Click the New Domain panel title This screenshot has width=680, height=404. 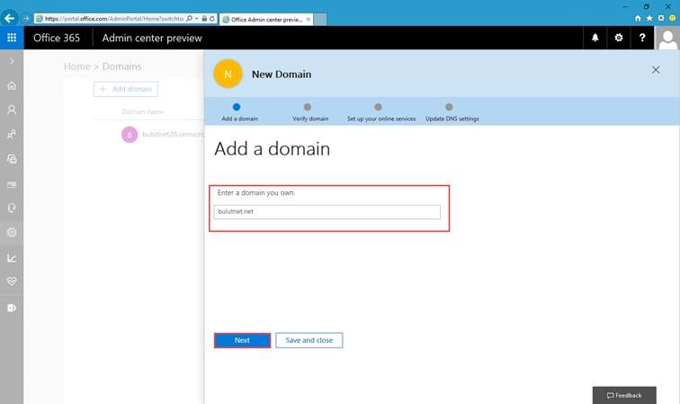pyautogui.click(x=282, y=75)
